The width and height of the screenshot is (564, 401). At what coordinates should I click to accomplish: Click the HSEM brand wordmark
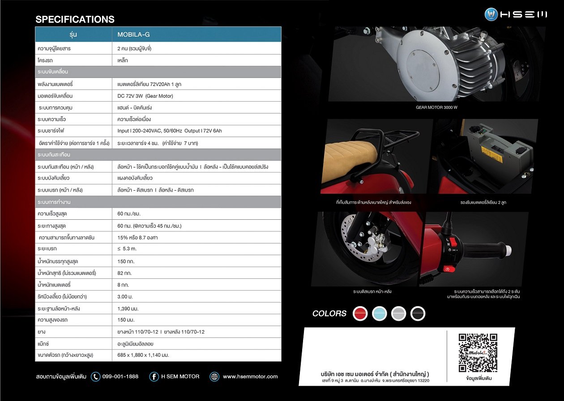[x=524, y=15]
